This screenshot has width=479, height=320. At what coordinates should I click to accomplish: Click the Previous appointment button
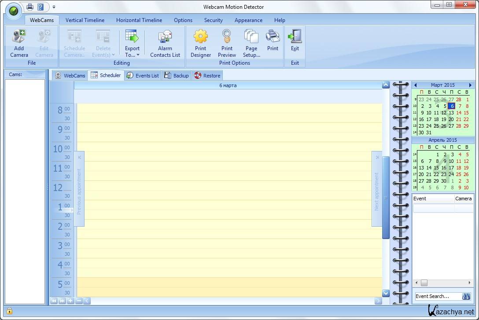[x=79, y=189]
